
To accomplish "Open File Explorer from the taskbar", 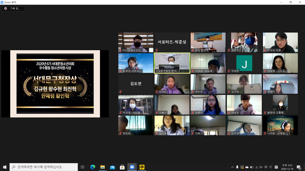I will (x=102, y=167).
